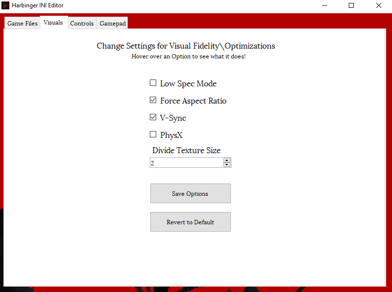Click the Harbinger app icon in title bar
The width and height of the screenshot is (392, 292).
click(5, 5)
